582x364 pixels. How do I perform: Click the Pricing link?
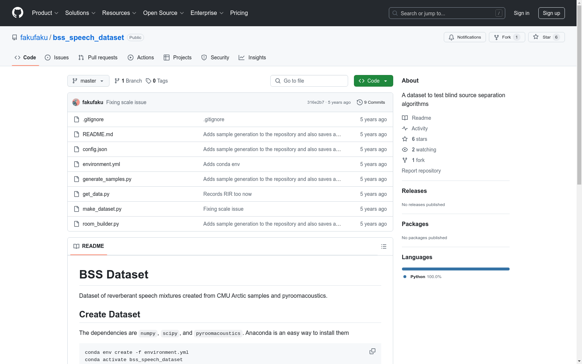click(x=239, y=13)
